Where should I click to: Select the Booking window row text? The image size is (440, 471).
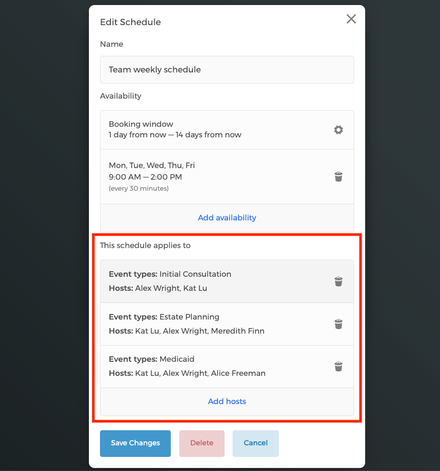point(141,124)
